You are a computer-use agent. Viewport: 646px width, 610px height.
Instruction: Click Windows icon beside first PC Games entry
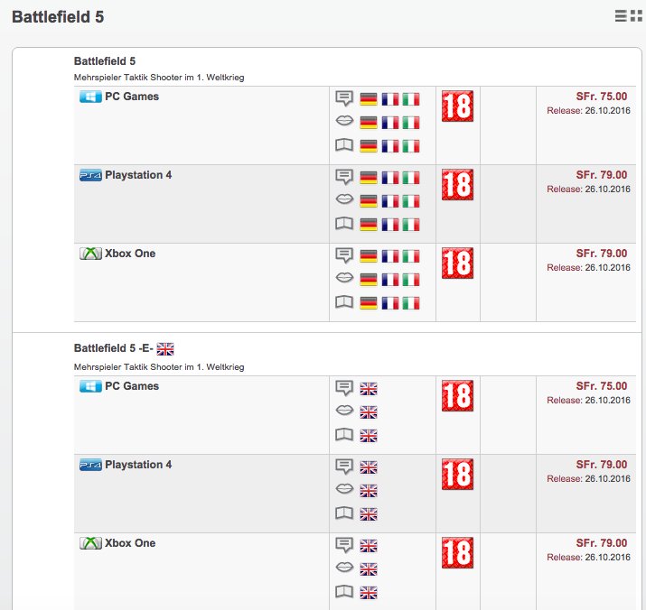tap(90, 97)
